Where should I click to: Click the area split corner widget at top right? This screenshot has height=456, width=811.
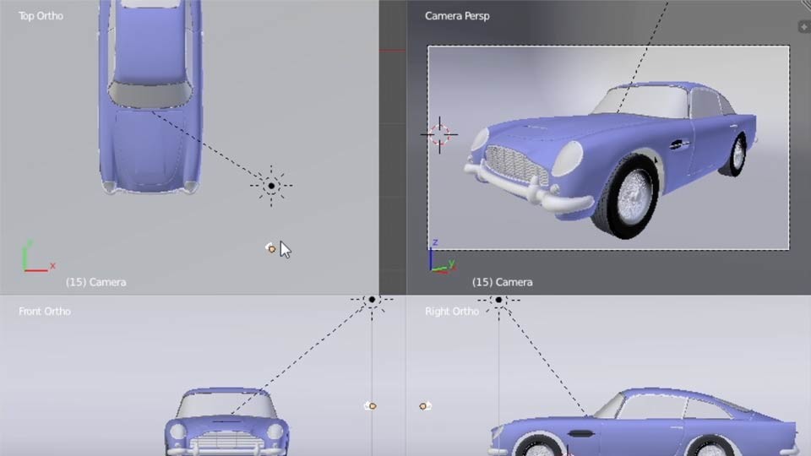pyautogui.click(x=806, y=4)
